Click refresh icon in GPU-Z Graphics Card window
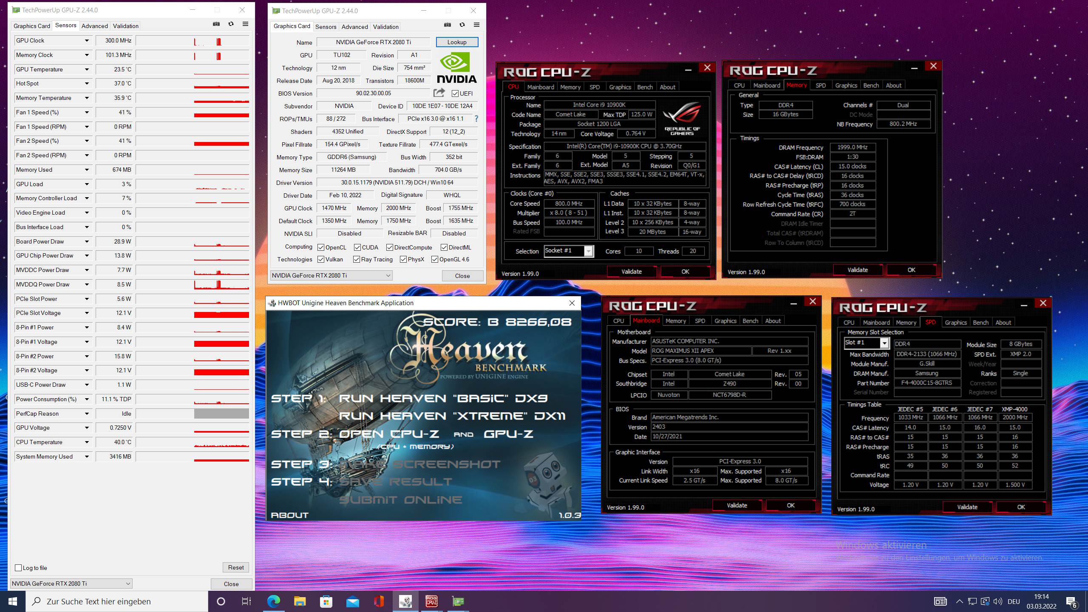 pos(462,25)
